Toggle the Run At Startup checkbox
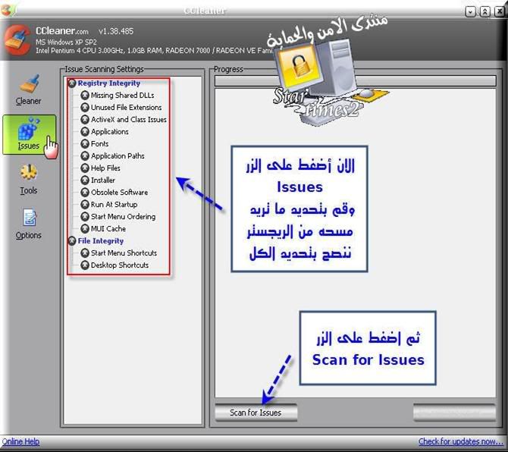The height and width of the screenshot is (452, 508). 85,205
